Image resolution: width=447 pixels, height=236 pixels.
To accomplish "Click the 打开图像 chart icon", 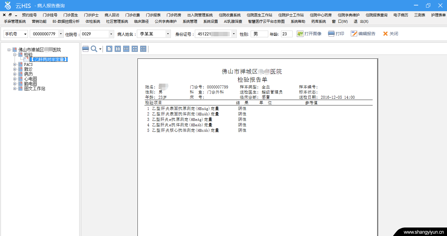I will (300, 34).
